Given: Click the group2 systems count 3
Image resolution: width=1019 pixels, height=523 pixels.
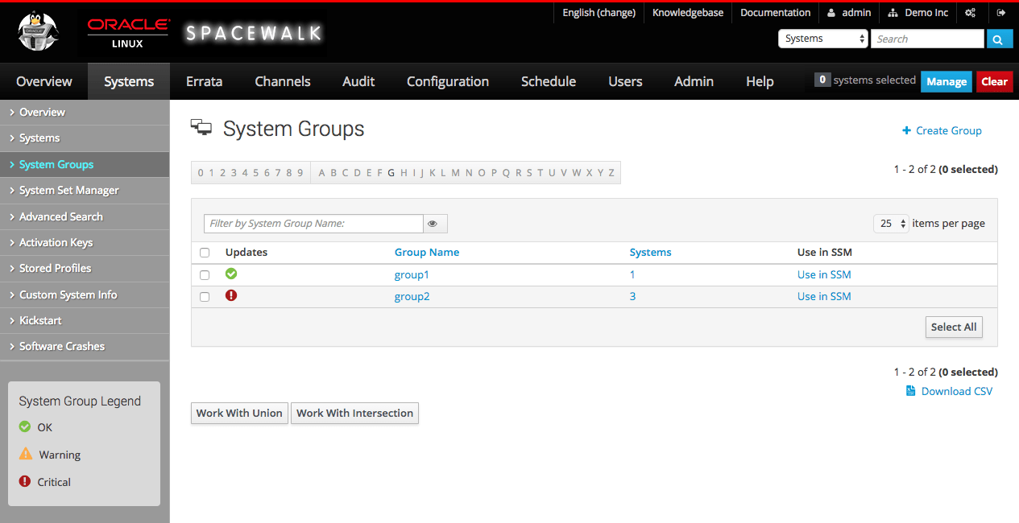Looking at the screenshot, I should (x=632, y=296).
